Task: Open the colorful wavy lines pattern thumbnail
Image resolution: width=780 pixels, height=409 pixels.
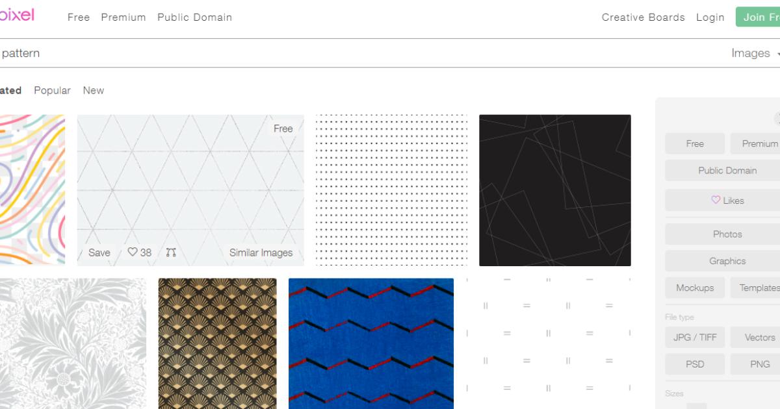Action: [x=32, y=190]
